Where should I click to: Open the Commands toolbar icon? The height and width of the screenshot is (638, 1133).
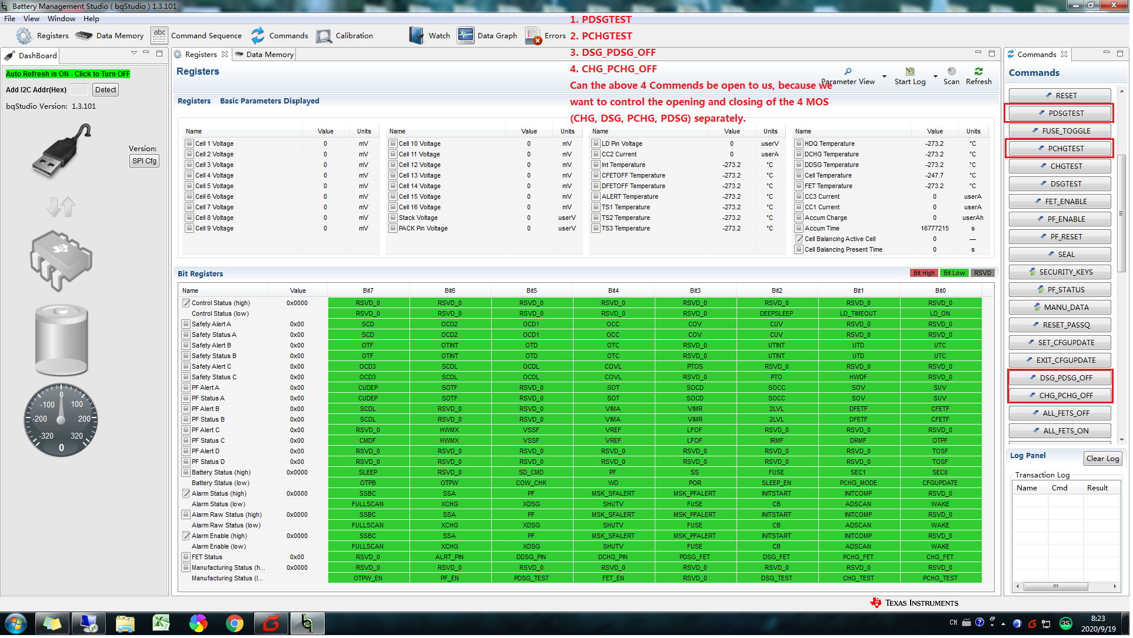point(258,36)
